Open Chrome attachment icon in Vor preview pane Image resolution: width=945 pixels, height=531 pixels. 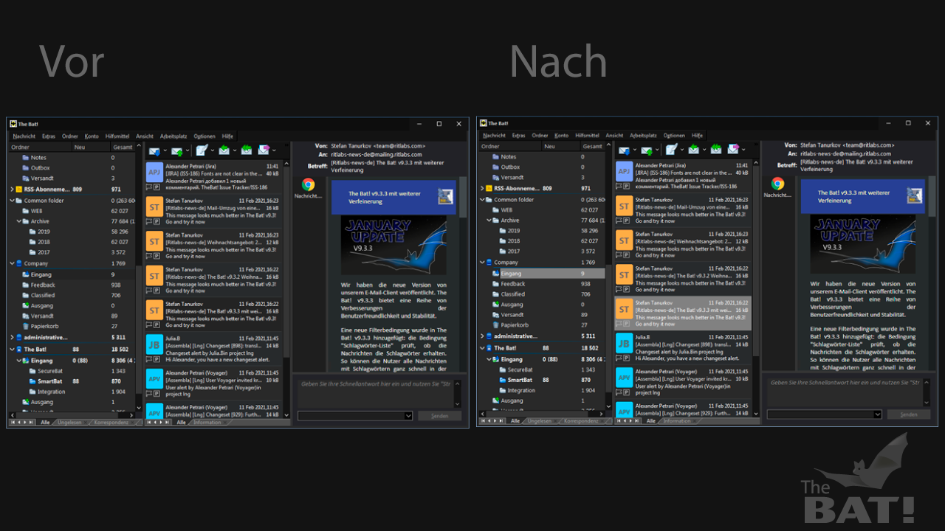(308, 184)
